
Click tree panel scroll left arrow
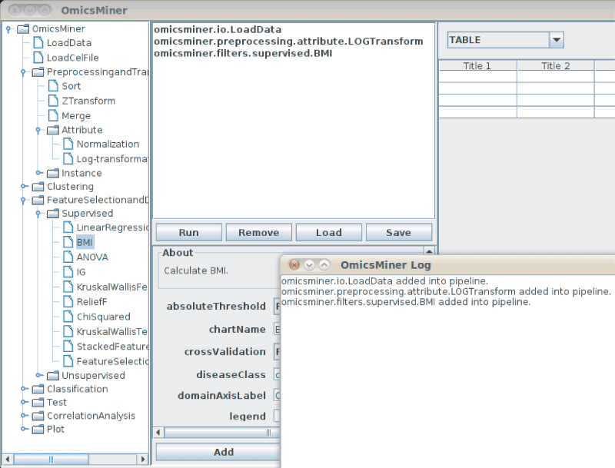click(x=8, y=459)
